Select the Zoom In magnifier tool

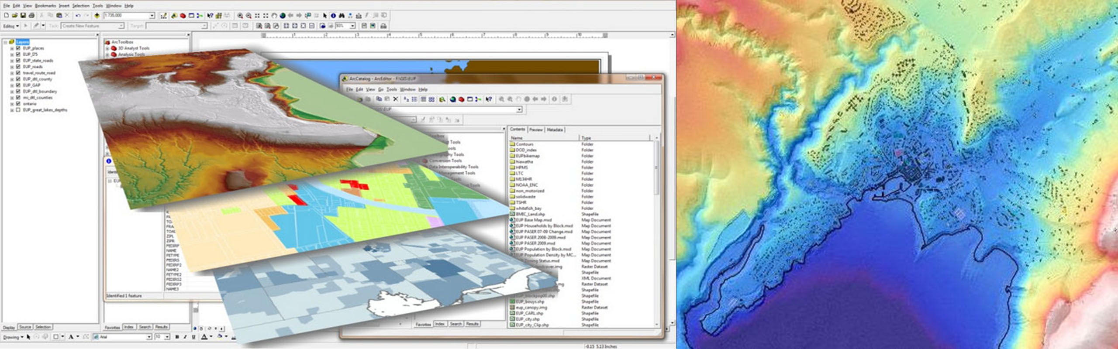(x=240, y=15)
